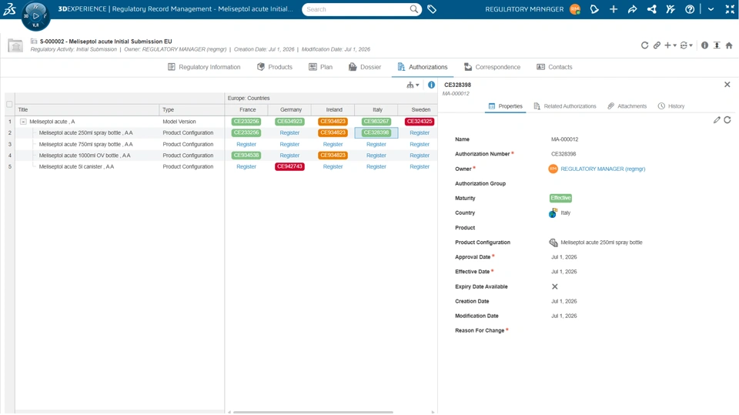
Task: Click blue info icon above table
Action: point(431,85)
